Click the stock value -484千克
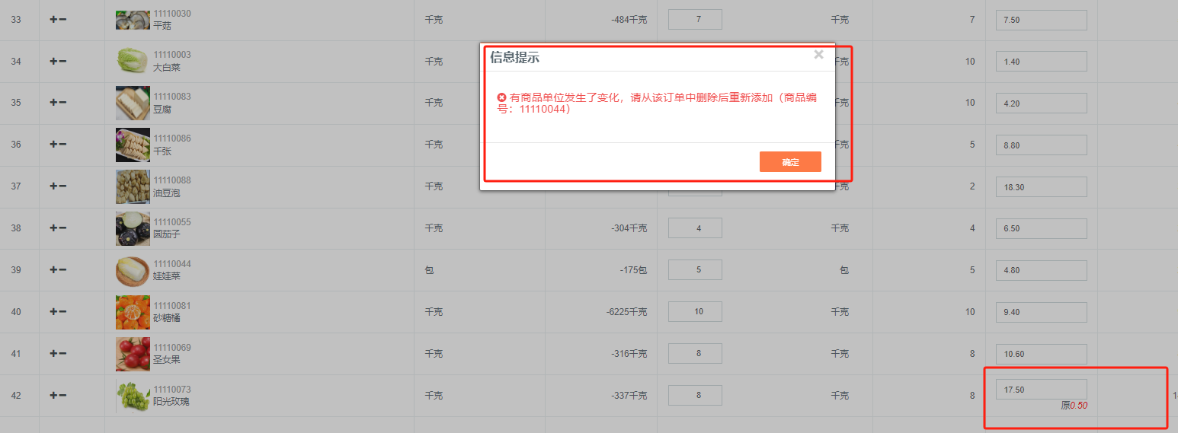Viewport: 1178px width, 433px height. 629,20
